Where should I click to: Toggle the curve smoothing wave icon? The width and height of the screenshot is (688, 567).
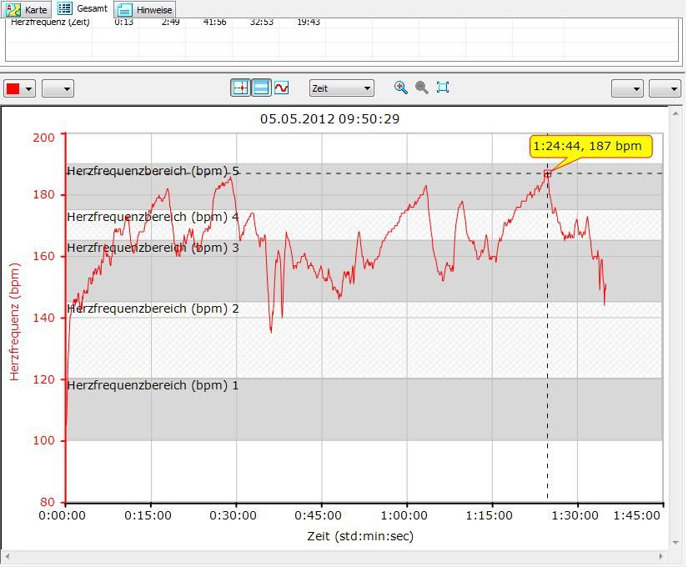[282, 88]
